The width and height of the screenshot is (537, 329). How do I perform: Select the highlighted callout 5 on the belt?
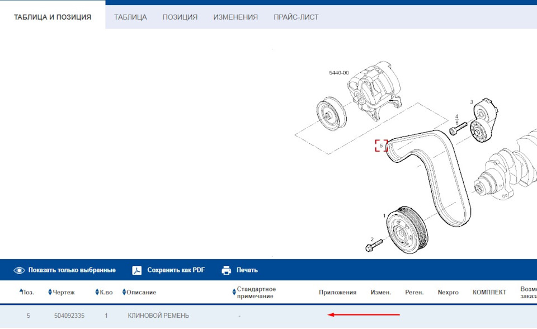coord(381,145)
